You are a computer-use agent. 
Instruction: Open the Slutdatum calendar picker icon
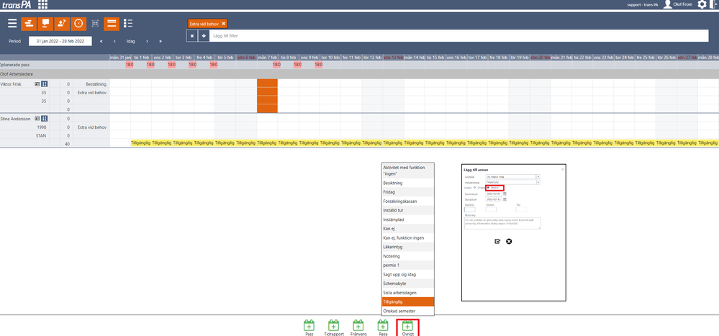(505, 199)
